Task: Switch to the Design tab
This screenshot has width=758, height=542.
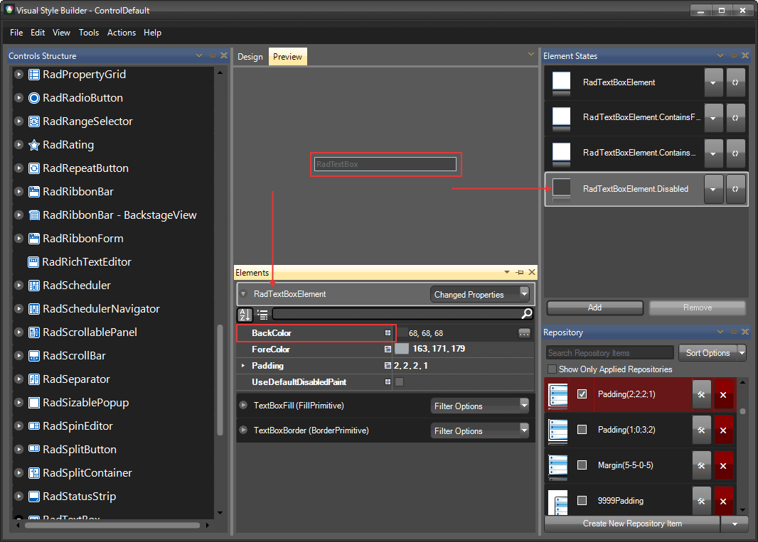Action: [x=250, y=55]
